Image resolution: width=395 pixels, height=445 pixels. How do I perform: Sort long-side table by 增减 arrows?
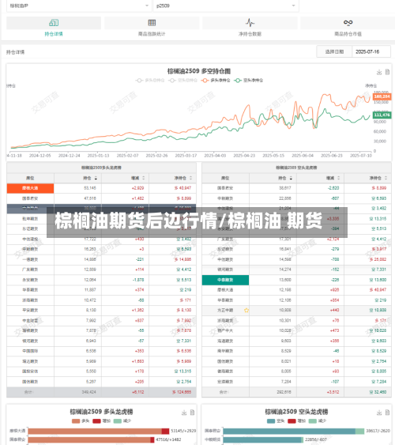click(x=144, y=178)
